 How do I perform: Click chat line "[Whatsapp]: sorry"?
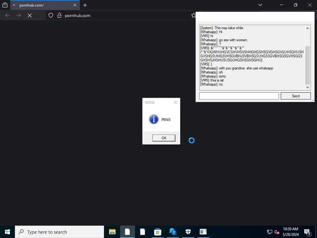click(x=213, y=76)
